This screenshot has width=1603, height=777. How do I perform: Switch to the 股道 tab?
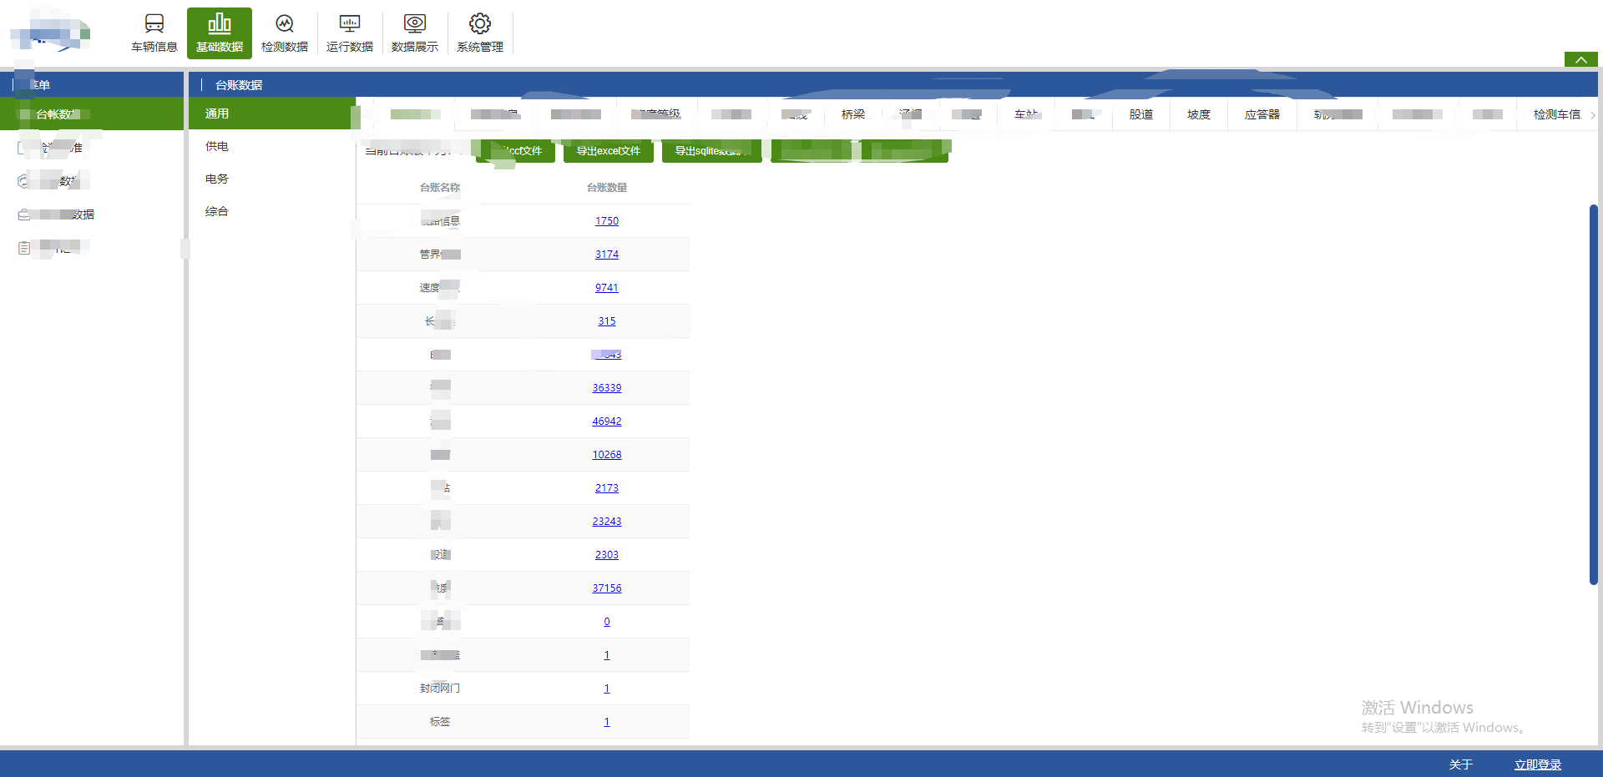(x=1141, y=114)
